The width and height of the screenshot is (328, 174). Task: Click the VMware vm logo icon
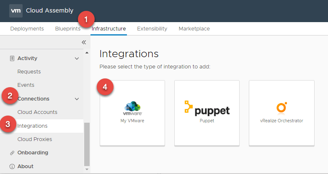pos(15,11)
